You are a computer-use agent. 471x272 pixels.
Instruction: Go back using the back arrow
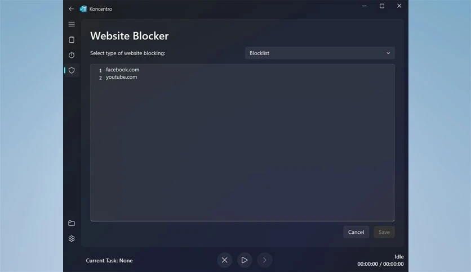71,9
